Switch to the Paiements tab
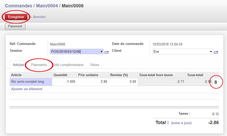 click(x=39, y=65)
